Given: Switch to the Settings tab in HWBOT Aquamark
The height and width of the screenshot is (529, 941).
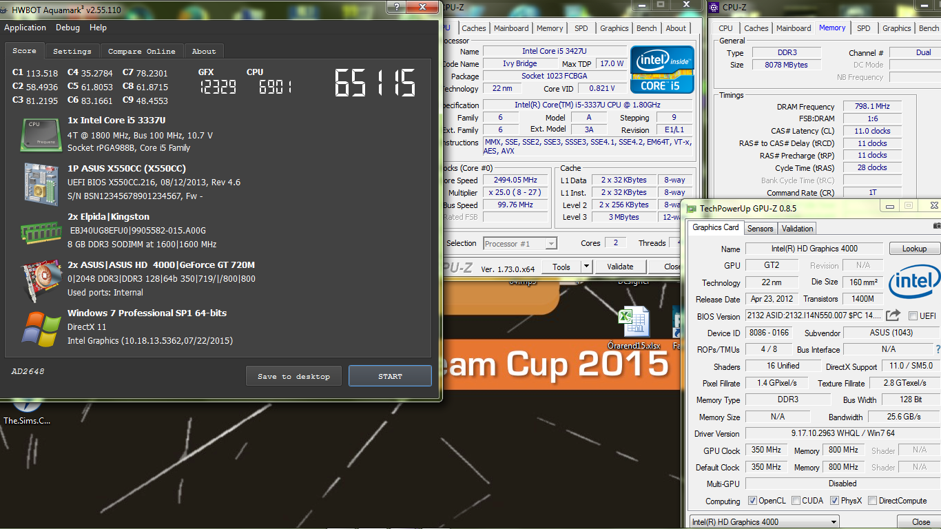Looking at the screenshot, I should [72, 51].
